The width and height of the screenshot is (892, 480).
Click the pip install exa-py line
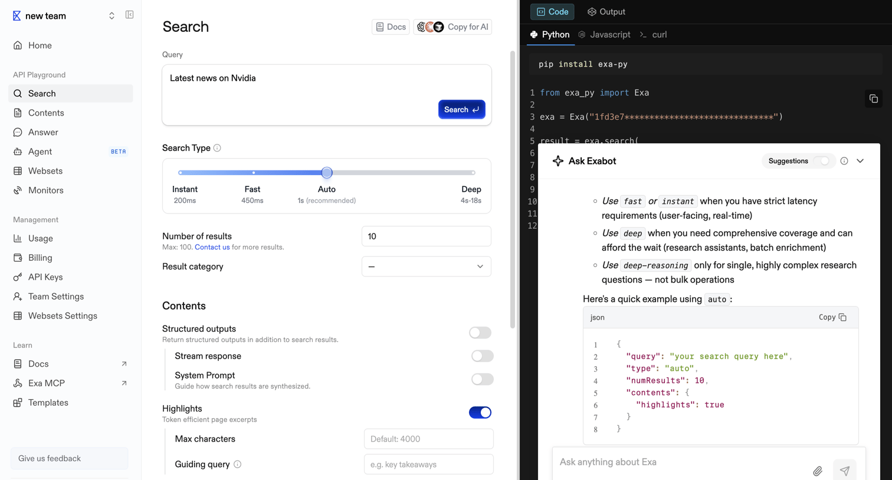(706, 64)
